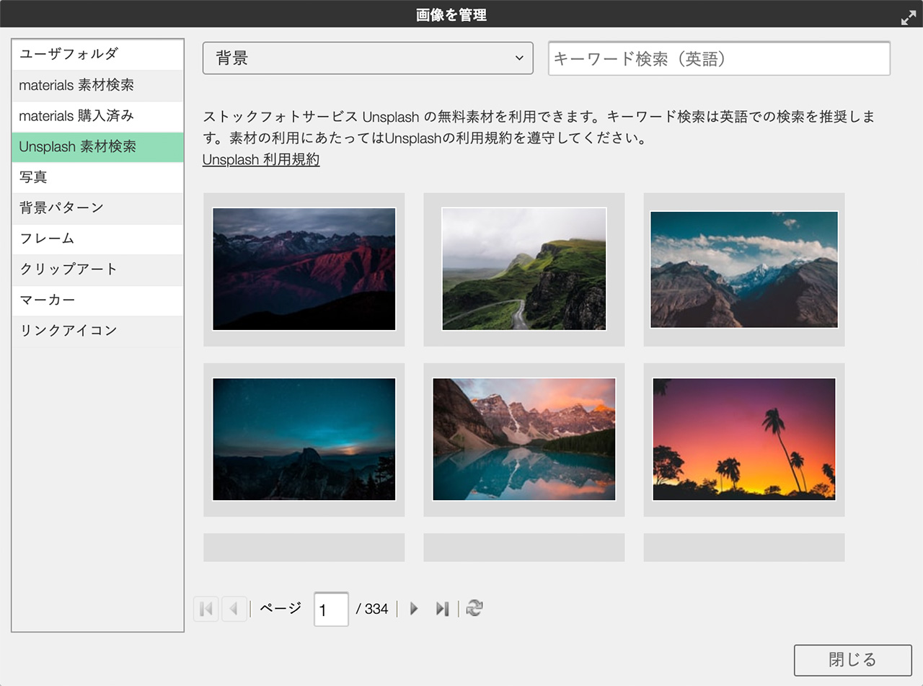Select クリップアート in the sidebar
Viewport: 923px width, 686px height.
(97, 269)
